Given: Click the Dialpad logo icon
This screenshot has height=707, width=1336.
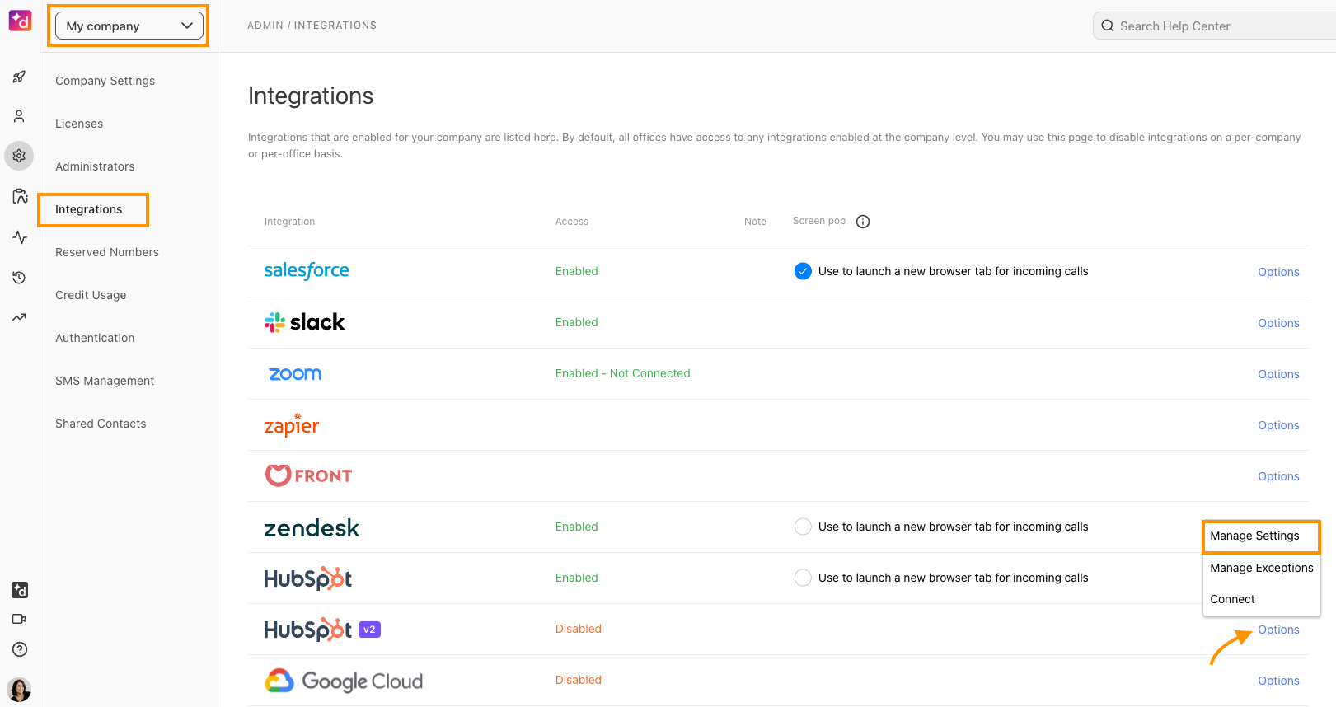Looking at the screenshot, I should click(x=20, y=21).
